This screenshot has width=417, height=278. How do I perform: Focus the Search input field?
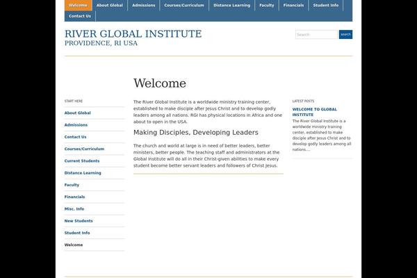click(x=316, y=35)
